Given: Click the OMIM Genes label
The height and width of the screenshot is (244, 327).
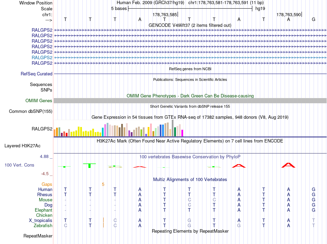Looking at the screenshot, I should (39, 101).
